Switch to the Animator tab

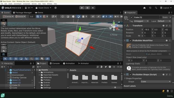[83, 63]
